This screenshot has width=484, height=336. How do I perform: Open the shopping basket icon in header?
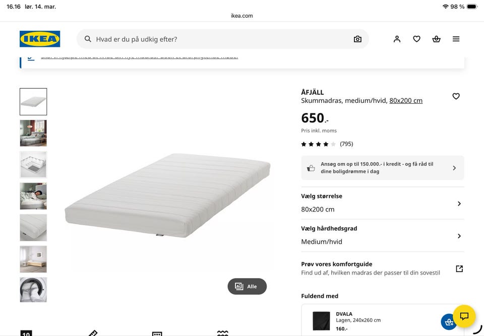click(x=436, y=39)
